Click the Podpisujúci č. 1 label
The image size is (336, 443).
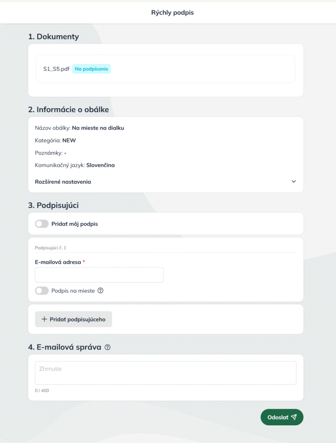[51, 247]
